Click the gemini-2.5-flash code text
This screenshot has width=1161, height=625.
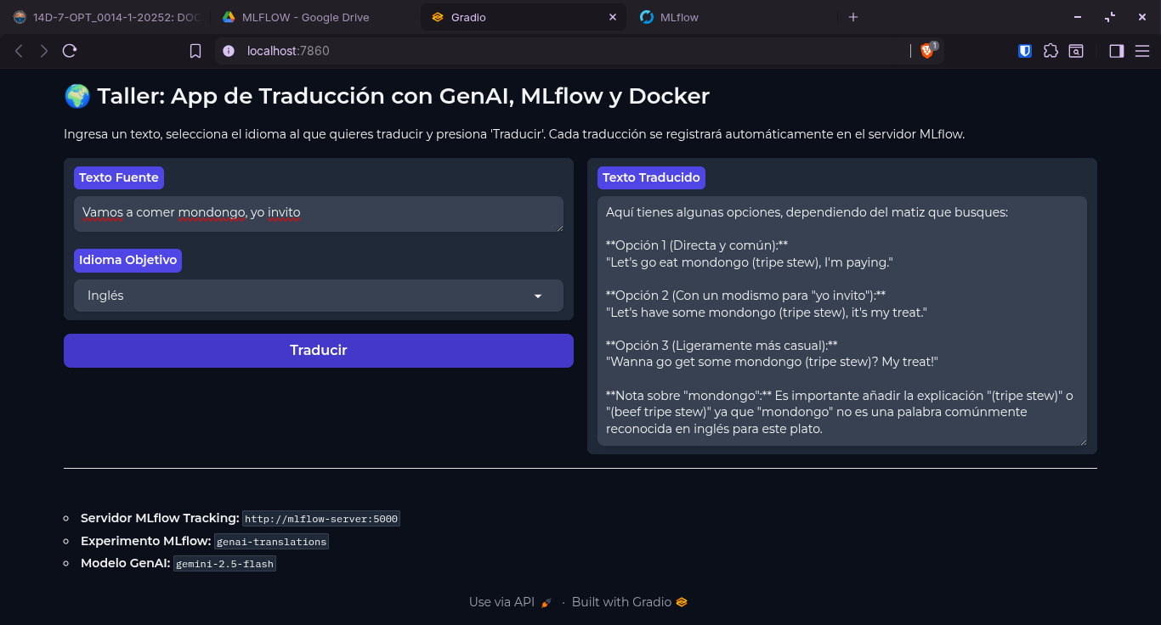point(225,564)
